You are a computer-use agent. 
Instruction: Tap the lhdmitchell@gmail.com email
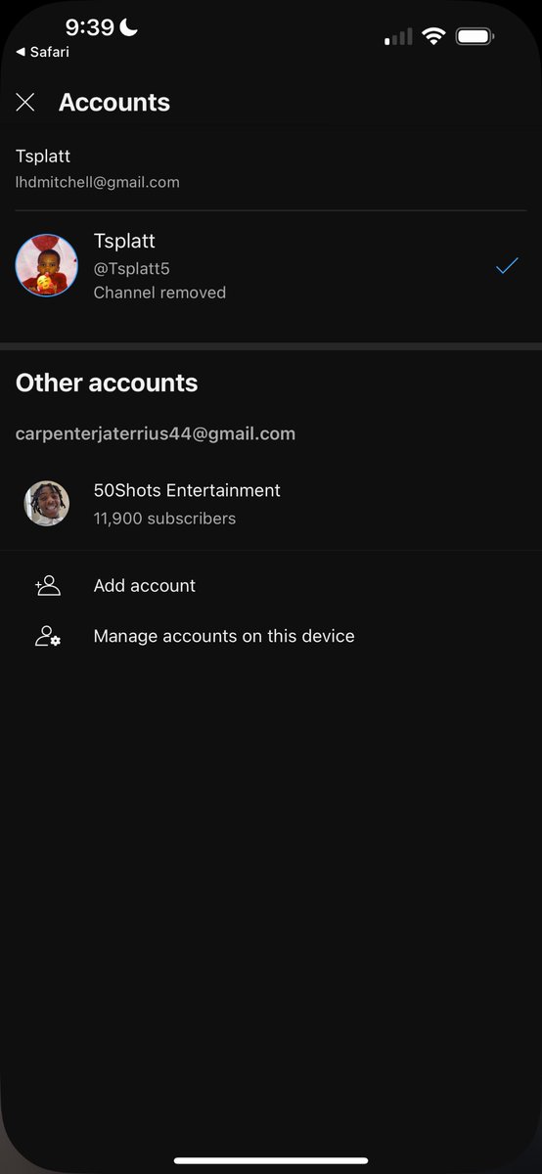tap(98, 182)
